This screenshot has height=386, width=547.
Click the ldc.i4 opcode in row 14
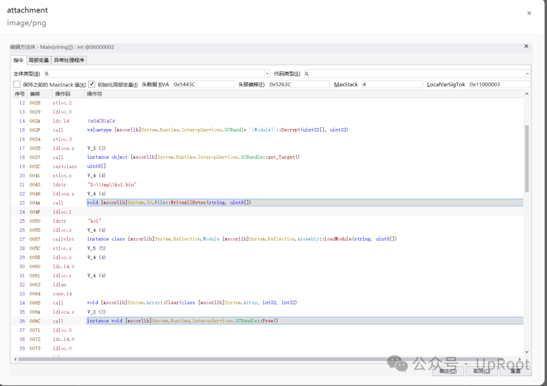[61, 121]
